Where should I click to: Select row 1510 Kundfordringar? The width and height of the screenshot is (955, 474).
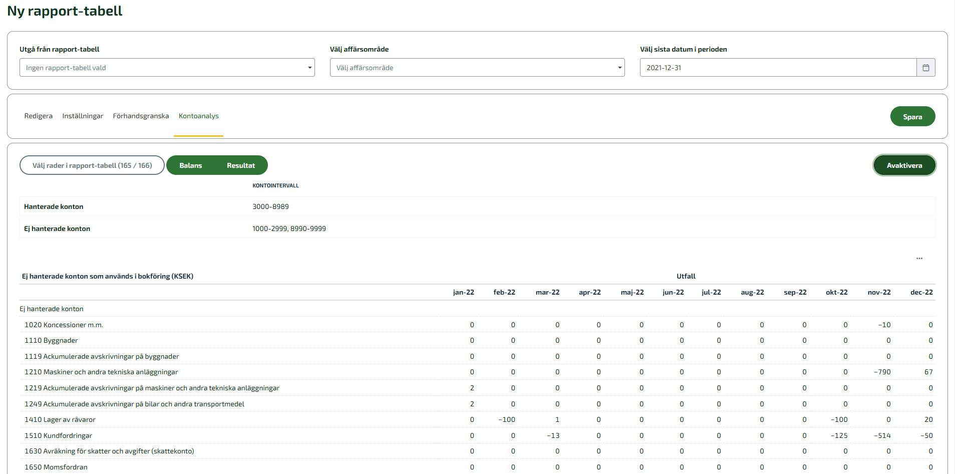[477, 435]
